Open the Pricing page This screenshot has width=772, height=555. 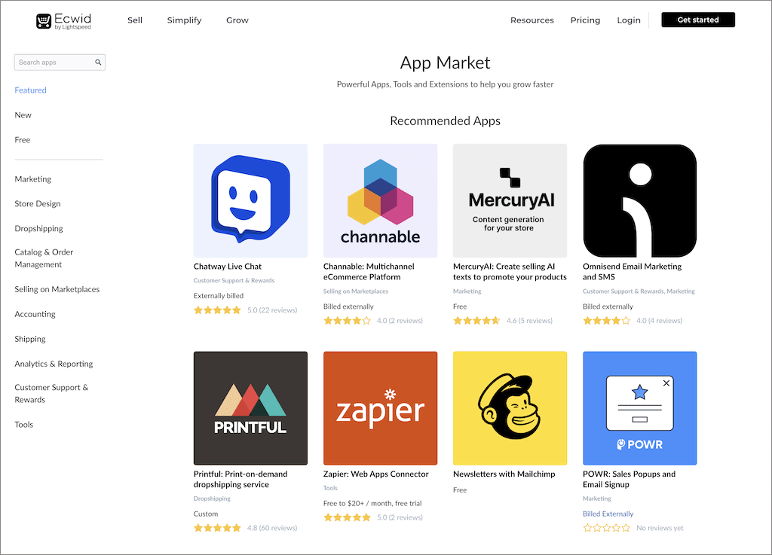(x=585, y=20)
